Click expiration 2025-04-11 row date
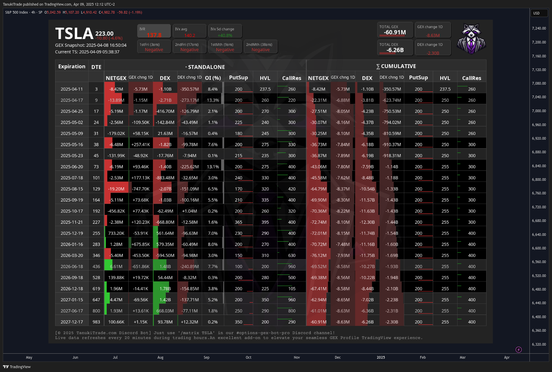Viewport: 552px width, 372px height. (x=72, y=89)
